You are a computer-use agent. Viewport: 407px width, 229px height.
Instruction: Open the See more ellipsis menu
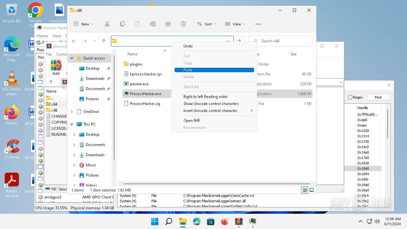(258, 24)
